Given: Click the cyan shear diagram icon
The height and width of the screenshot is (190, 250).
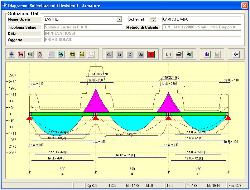Looking at the screenshot, I should click(x=61, y=54).
